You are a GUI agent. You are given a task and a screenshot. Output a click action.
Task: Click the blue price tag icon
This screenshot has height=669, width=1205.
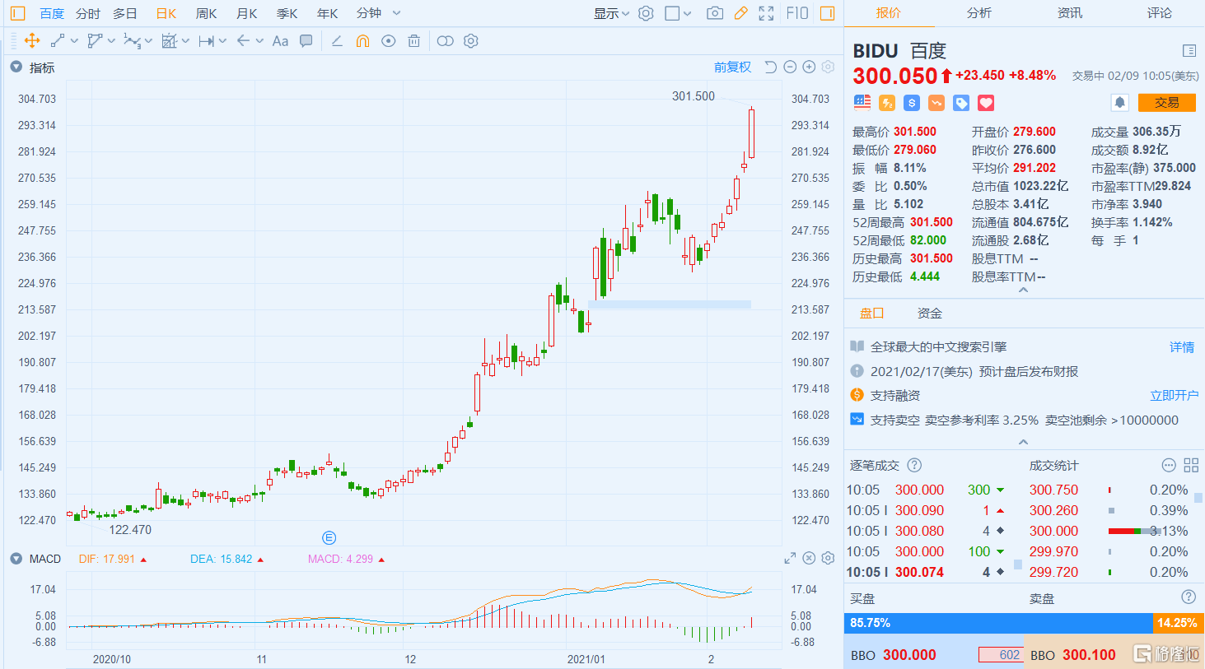[961, 102]
